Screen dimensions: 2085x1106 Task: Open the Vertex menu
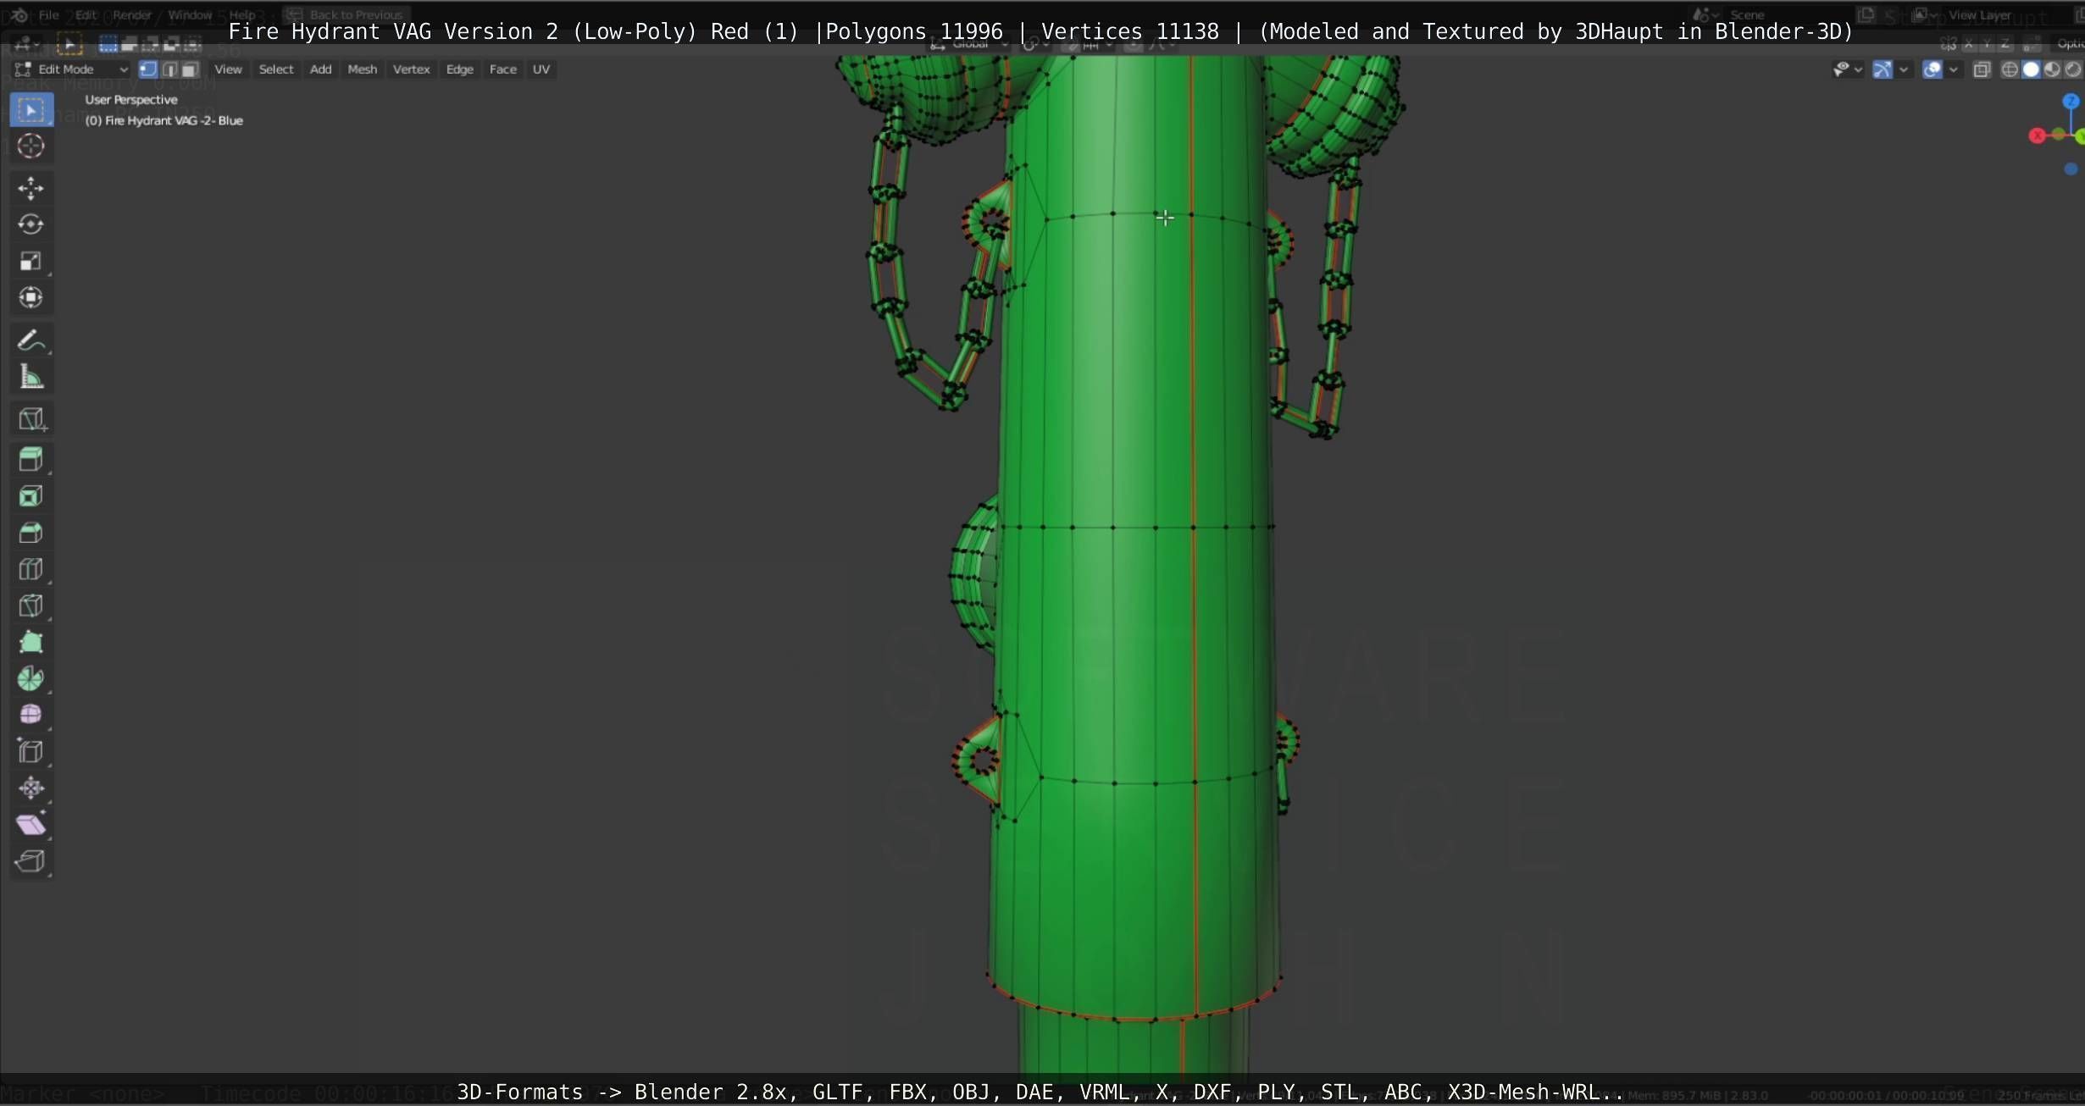(412, 69)
